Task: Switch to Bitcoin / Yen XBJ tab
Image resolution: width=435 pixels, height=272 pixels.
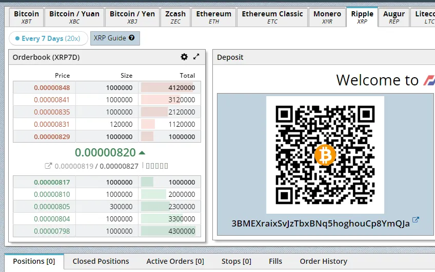Action: (132, 17)
